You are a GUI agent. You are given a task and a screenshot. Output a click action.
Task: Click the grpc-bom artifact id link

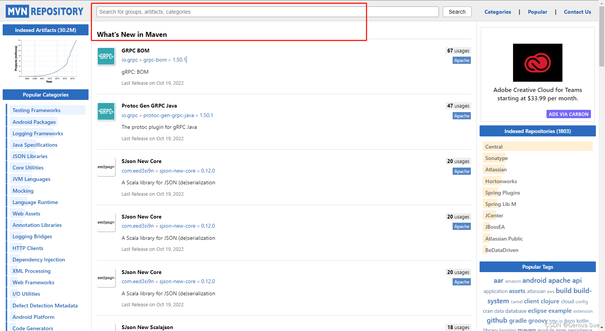(x=155, y=60)
